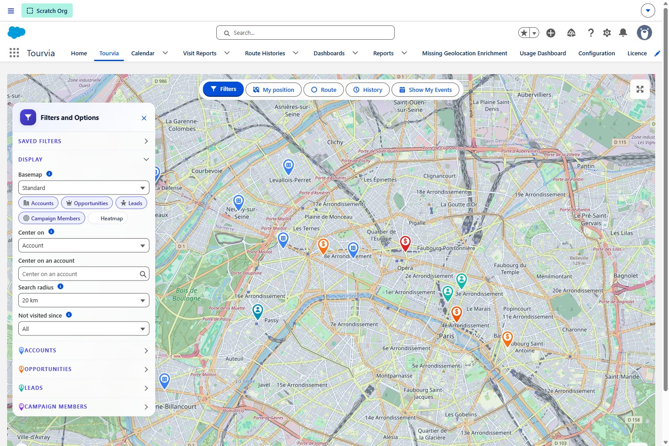This screenshot has height=446, width=669.
Task: Select the blue account marker near Porte Molitor
Action: point(165,381)
